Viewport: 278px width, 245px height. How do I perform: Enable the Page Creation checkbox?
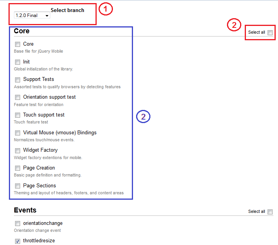[x=17, y=168]
